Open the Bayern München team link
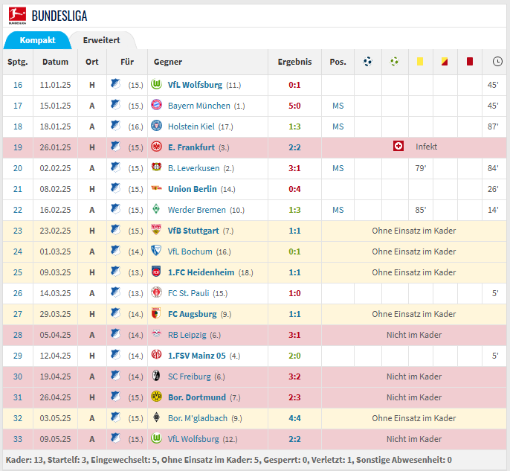The width and height of the screenshot is (510, 471). point(198,106)
